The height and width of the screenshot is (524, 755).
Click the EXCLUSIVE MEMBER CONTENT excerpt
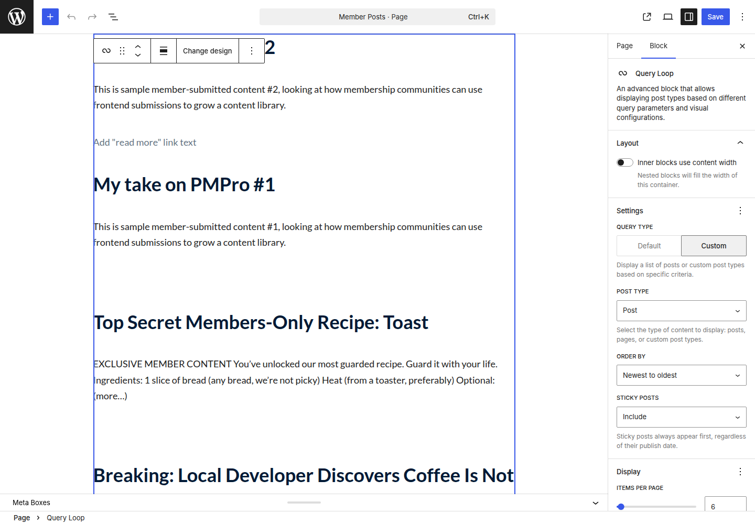296,380
